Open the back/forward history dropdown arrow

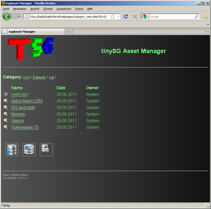[x=19, y=17]
